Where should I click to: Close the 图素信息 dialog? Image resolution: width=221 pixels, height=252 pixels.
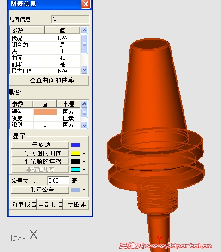pyautogui.click(x=86, y=4)
